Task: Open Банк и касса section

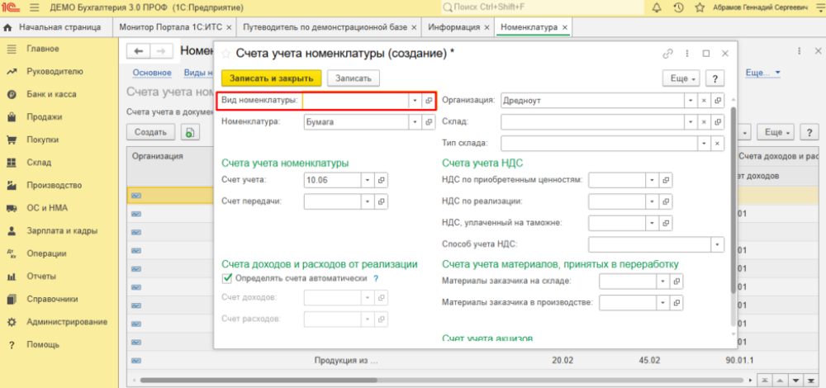Action: point(51,94)
